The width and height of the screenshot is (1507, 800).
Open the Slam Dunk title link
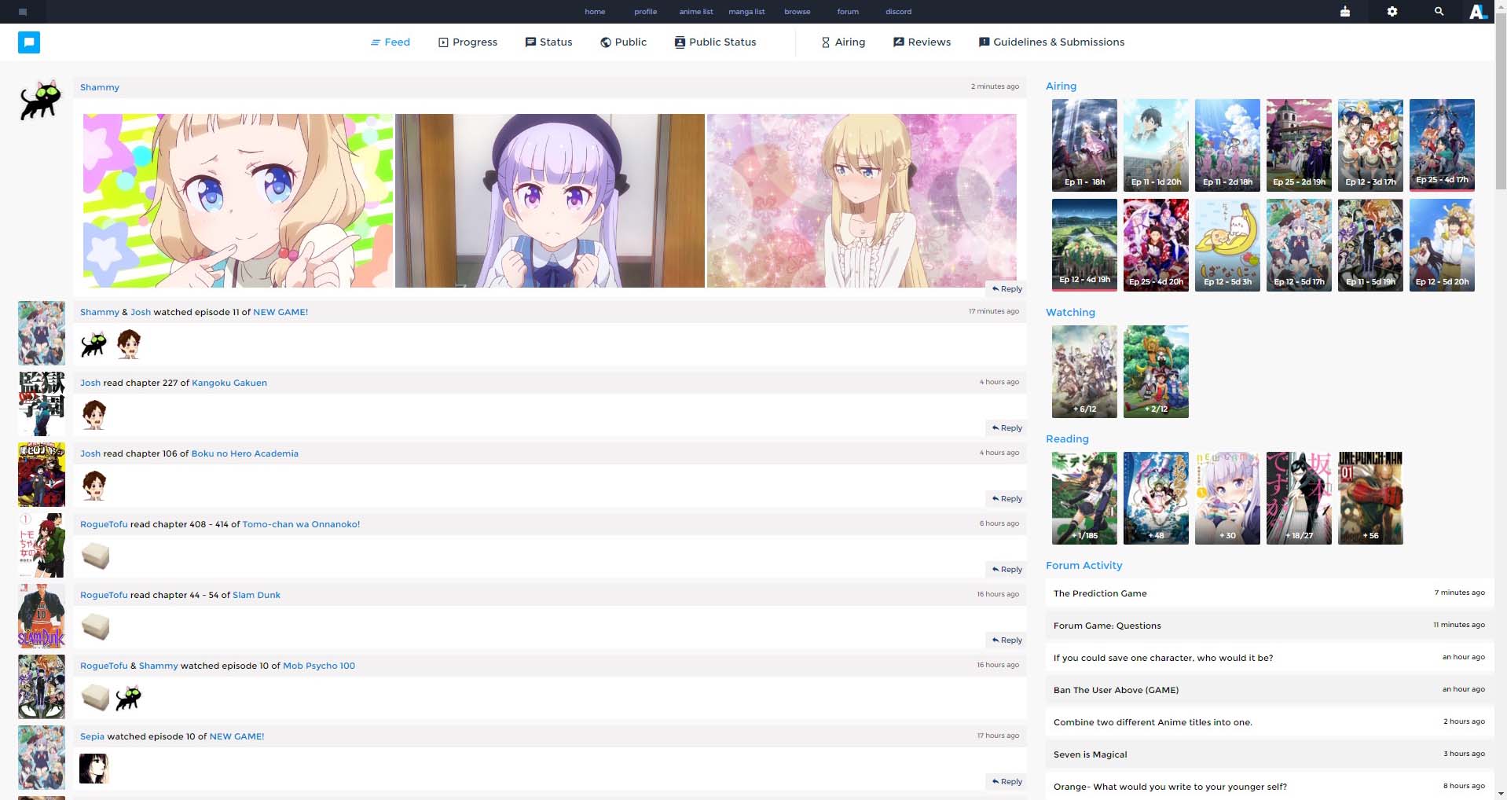tap(256, 595)
